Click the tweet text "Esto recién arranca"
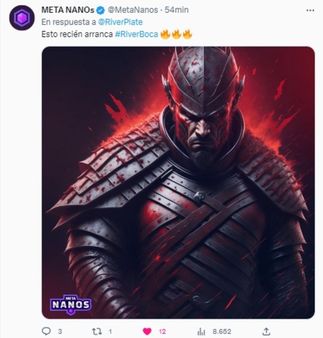Viewport: 323px width, 338px height. pos(77,35)
